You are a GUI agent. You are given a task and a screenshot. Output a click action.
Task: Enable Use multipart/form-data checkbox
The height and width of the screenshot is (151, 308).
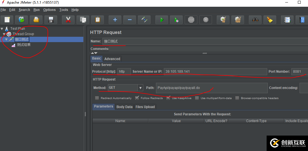coord(197,98)
